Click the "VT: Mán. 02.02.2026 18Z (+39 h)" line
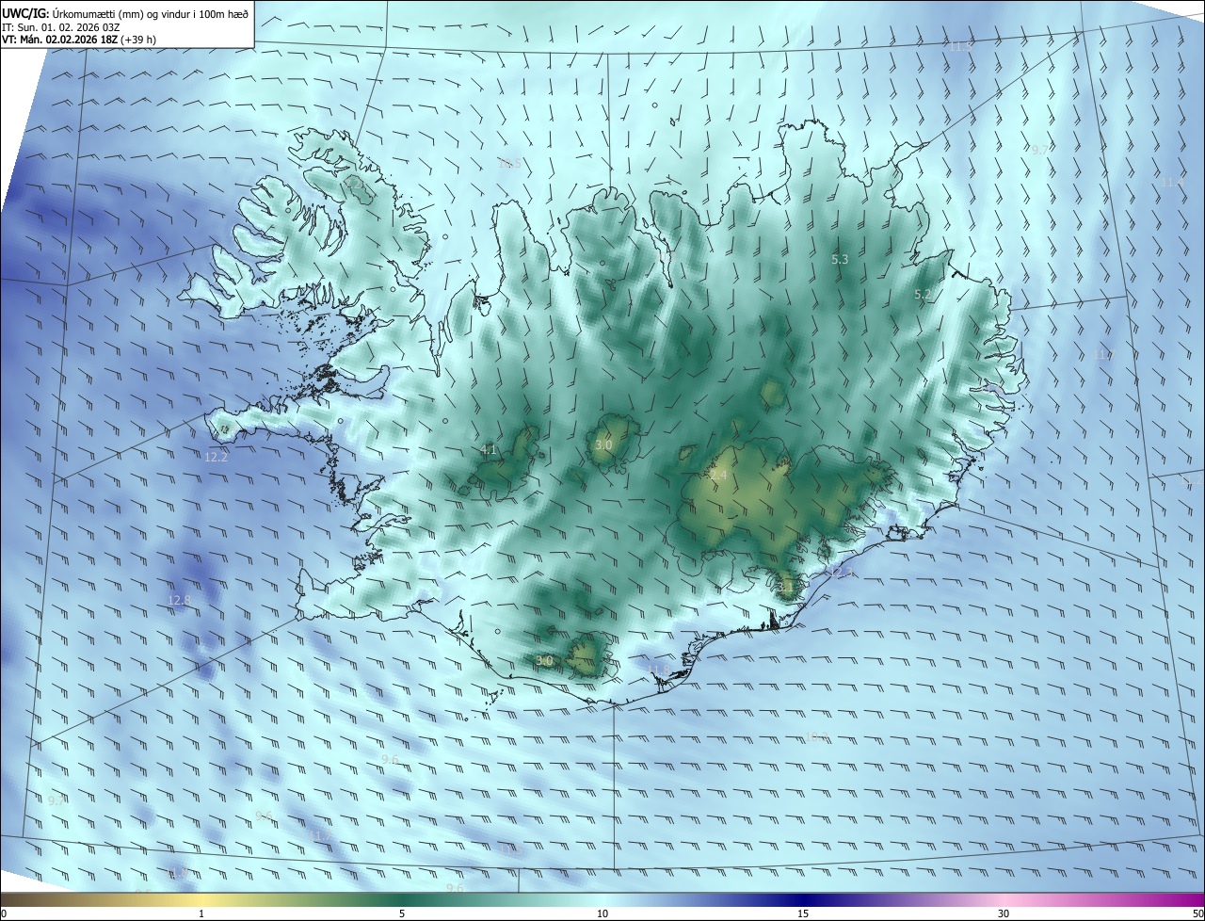The width and height of the screenshot is (1205, 921). [x=79, y=40]
